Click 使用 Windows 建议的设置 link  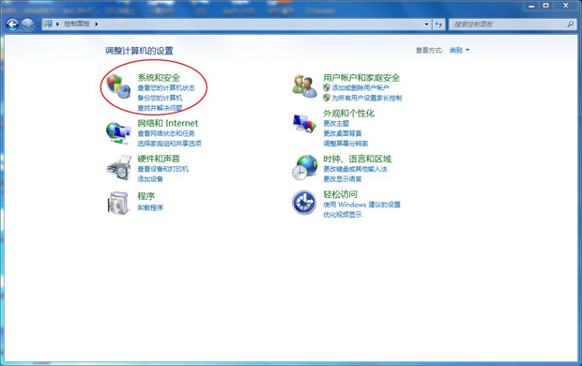click(x=361, y=205)
